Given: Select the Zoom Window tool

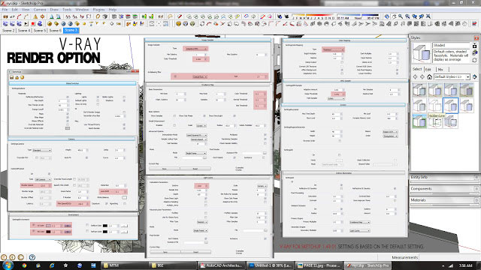Looking at the screenshot, I should click(407, 16).
